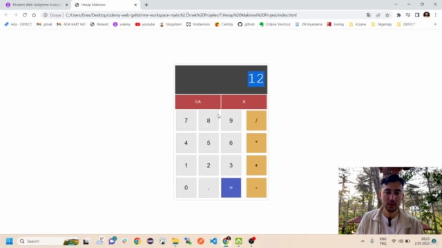Click the forward navigation arrow
This screenshot has height=248, width=442.
pyautogui.click(x=15, y=15)
